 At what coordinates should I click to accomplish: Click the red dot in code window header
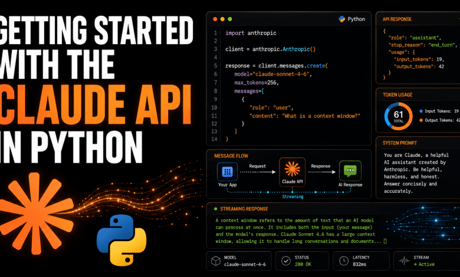[215, 19]
